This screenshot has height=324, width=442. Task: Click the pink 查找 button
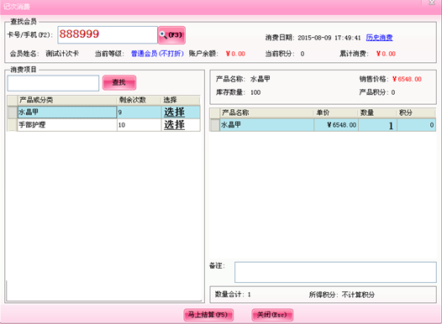coord(119,82)
